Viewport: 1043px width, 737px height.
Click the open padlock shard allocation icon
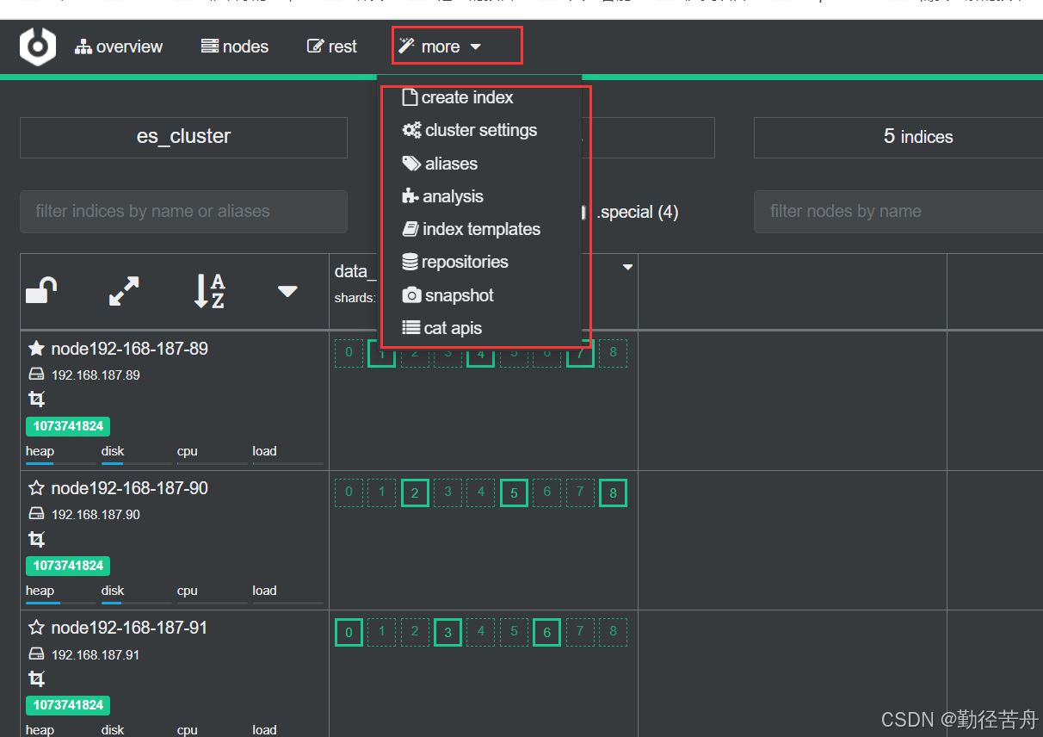click(x=41, y=291)
